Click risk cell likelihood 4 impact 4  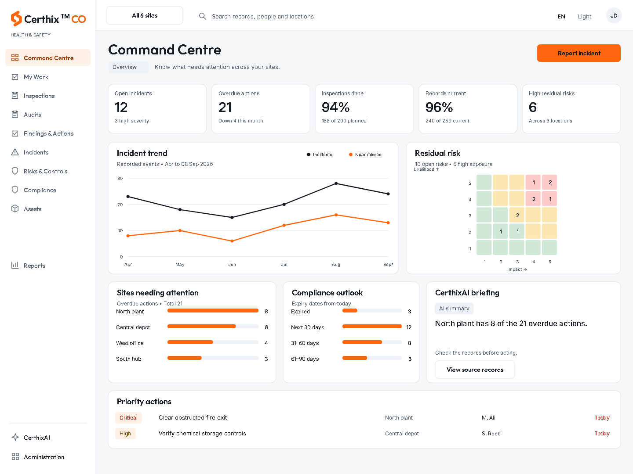(x=533, y=199)
